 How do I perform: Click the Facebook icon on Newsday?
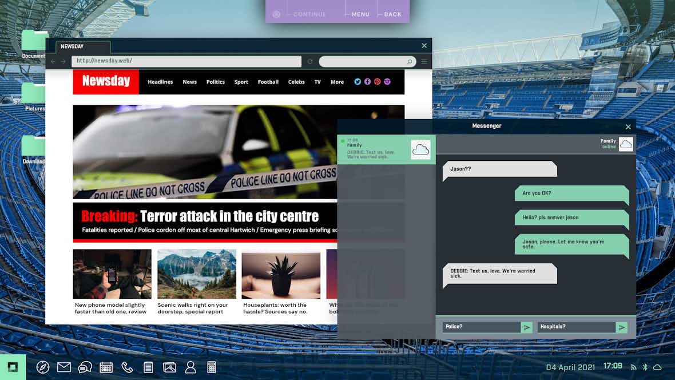367,82
